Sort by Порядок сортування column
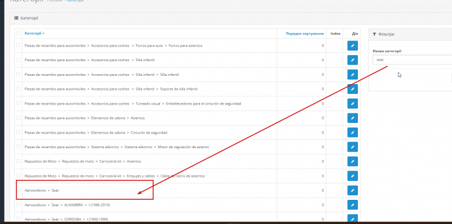 [304, 34]
